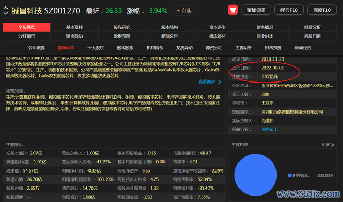Switch to 经典F10 view
The width and height of the screenshot is (343, 202).
coord(289,10)
